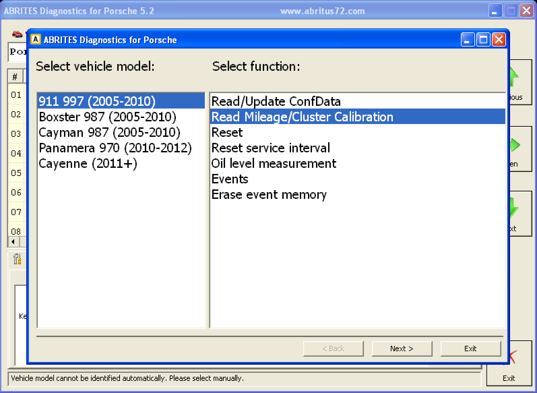This screenshot has height=393, width=537.
Task: Select row 07 in main window list
Action: click(x=16, y=212)
